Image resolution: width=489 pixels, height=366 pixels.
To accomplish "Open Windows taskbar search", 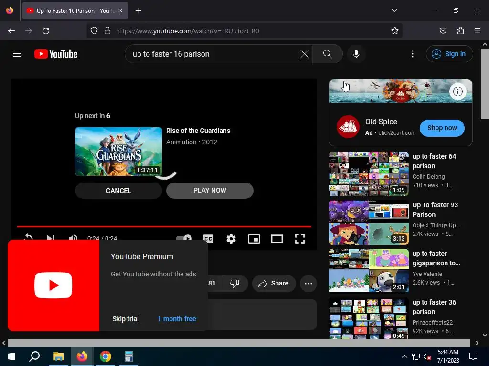I will 34,356.
